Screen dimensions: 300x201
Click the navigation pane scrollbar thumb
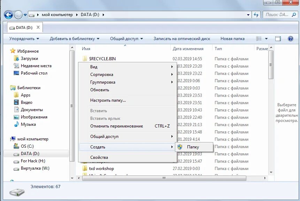coord(72,106)
